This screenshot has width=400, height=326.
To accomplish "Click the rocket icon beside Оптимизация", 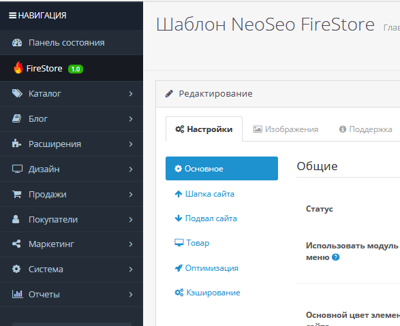I will 179,268.
